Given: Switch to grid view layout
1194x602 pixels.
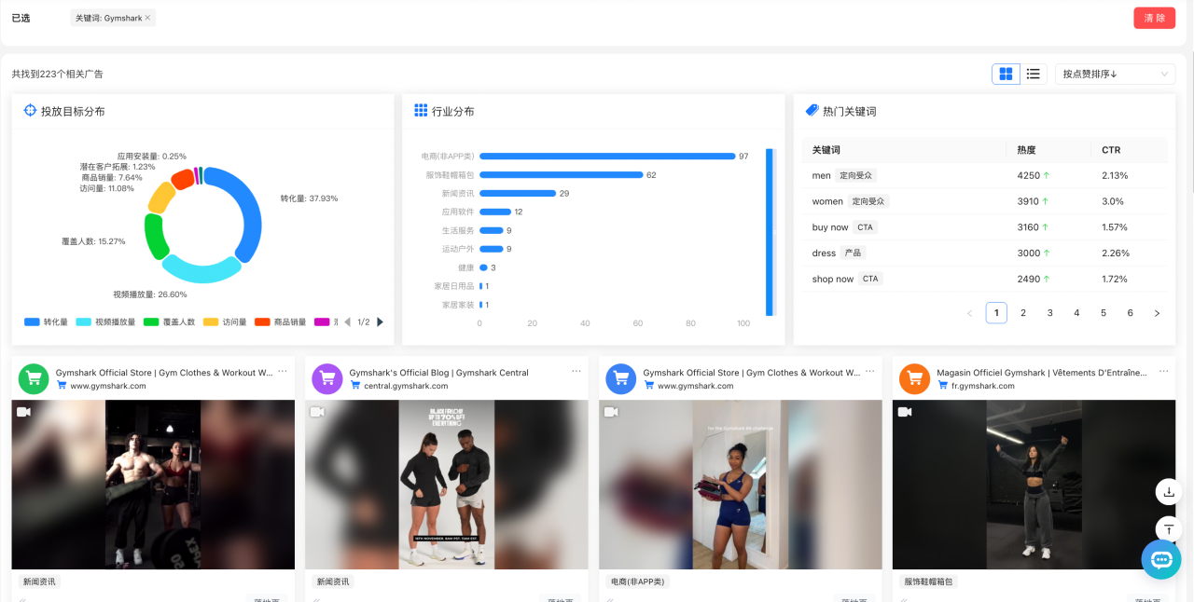Looking at the screenshot, I should pyautogui.click(x=1006, y=74).
